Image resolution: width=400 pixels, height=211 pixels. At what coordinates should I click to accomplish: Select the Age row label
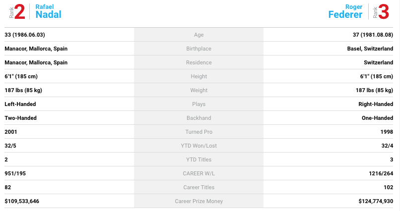[199, 35]
